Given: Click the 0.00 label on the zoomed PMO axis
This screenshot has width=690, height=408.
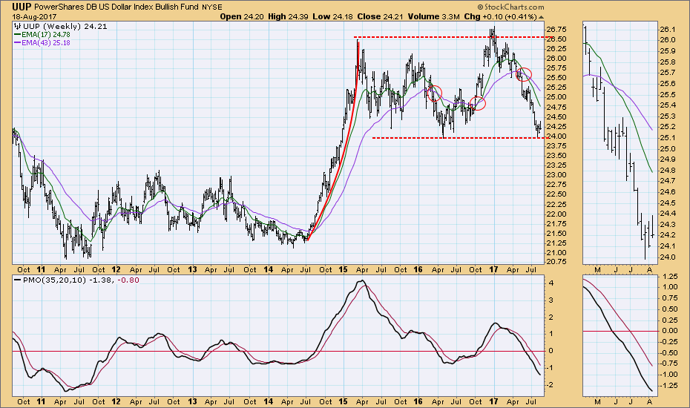Looking at the screenshot, I should (670, 331).
